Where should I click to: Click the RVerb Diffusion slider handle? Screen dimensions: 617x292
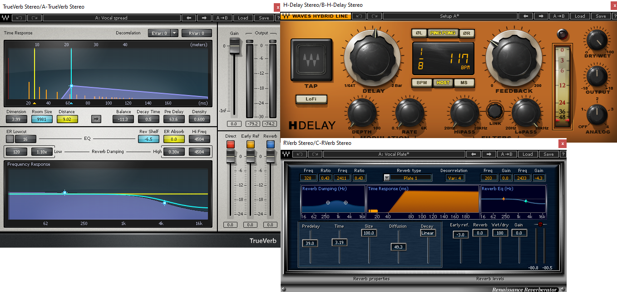[x=398, y=247]
